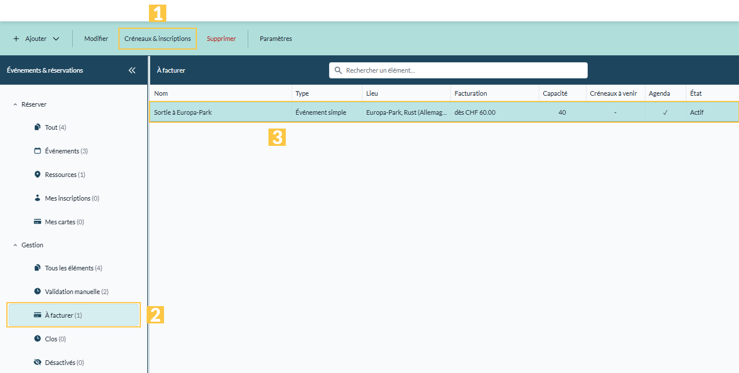The height and width of the screenshot is (373, 739).
Task: Open Paramètres in the toolbar
Action: pyautogui.click(x=276, y=39)
